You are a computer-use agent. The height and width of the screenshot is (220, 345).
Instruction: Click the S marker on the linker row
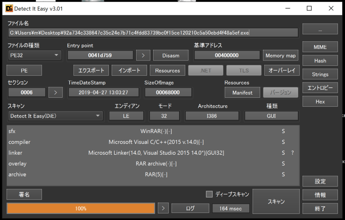point(283,153)
